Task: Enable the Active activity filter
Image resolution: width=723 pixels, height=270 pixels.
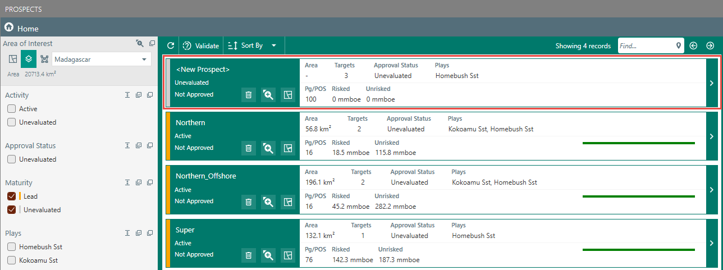Action: click(11, 108)
